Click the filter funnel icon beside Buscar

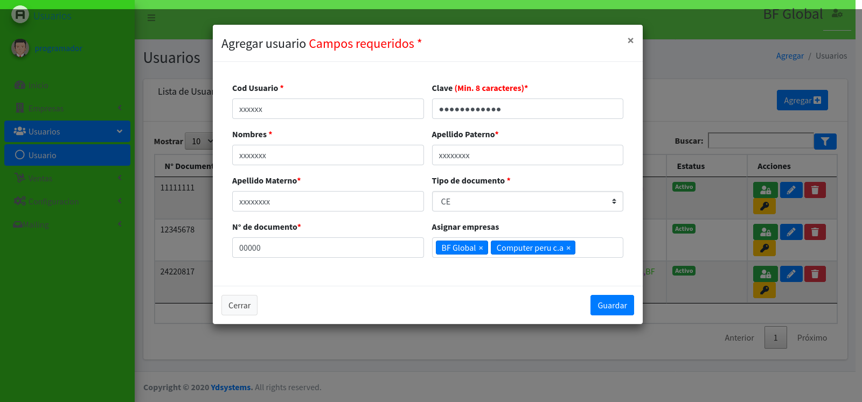(x=825, y=142)
